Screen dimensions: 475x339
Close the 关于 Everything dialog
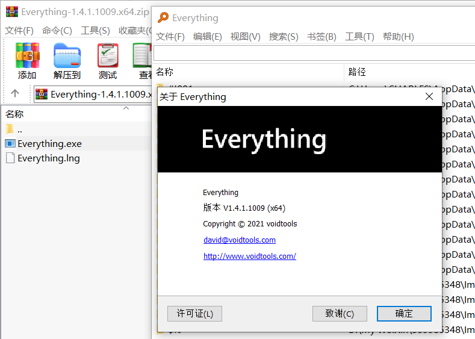(x=429, y=96)
